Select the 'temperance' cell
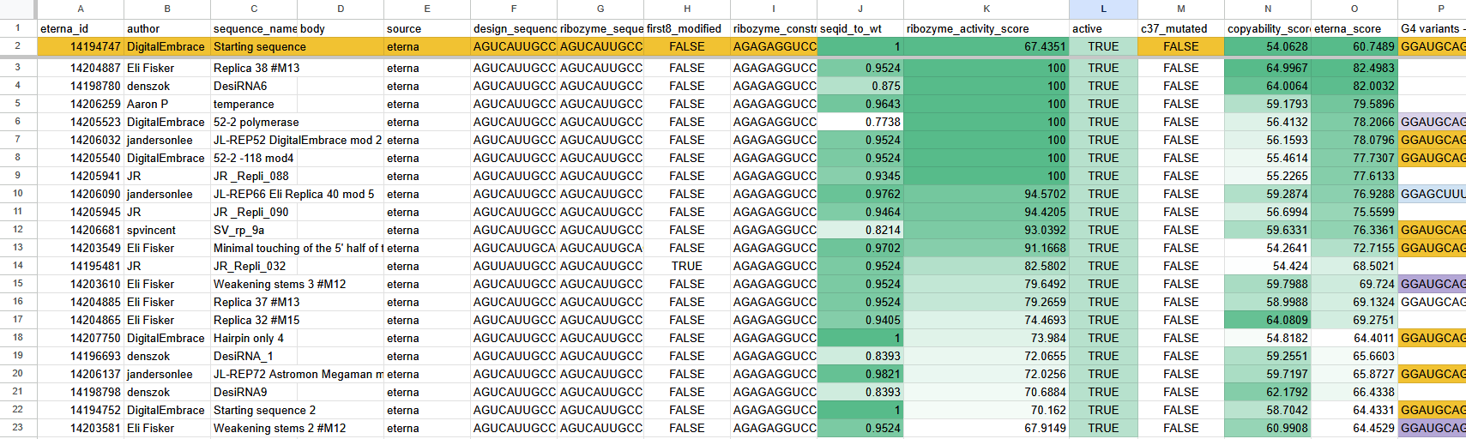The height and width of the screenshot is (439, 1466). tap(254, 104)
